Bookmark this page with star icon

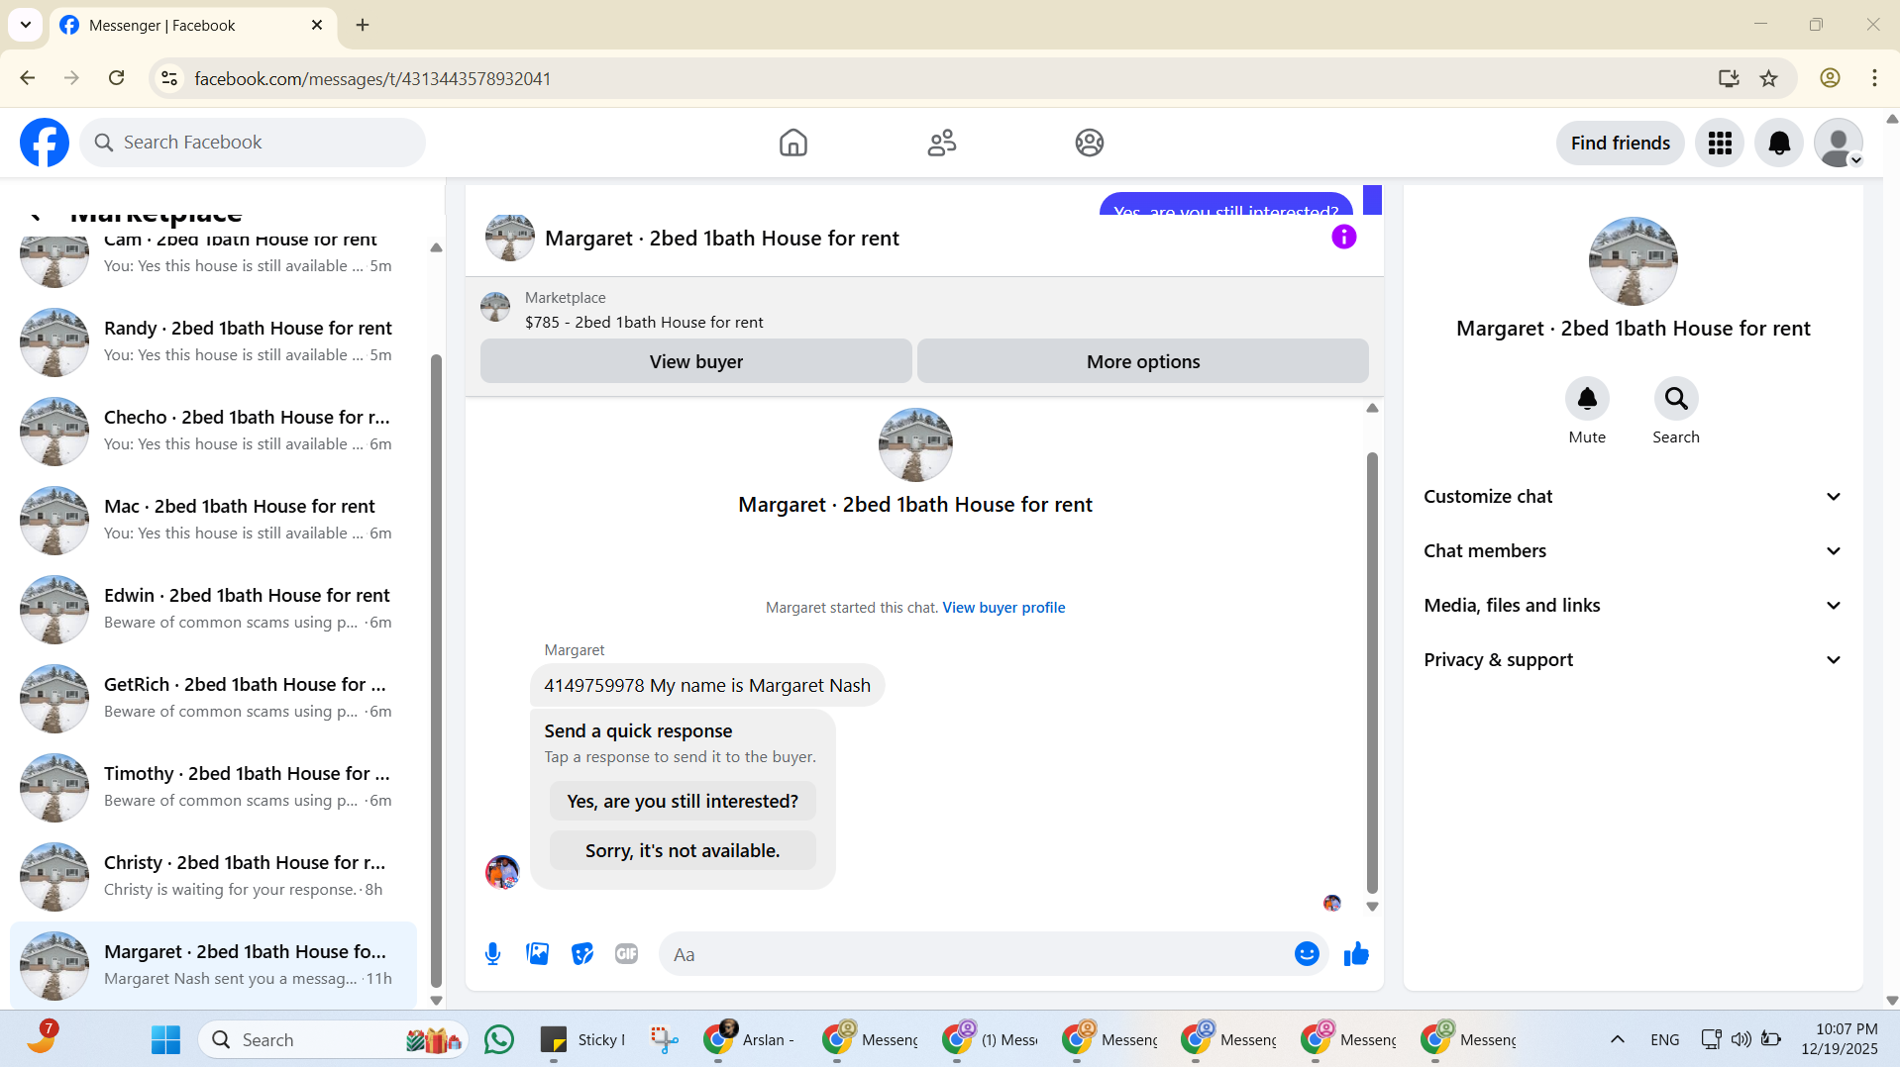pos(1769,78)
